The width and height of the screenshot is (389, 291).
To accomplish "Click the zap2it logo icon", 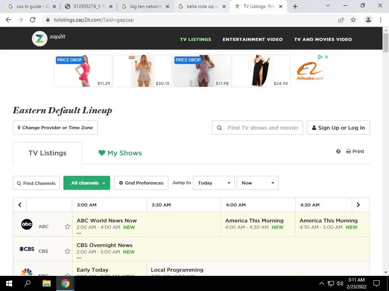I will [x=40, y=39].
